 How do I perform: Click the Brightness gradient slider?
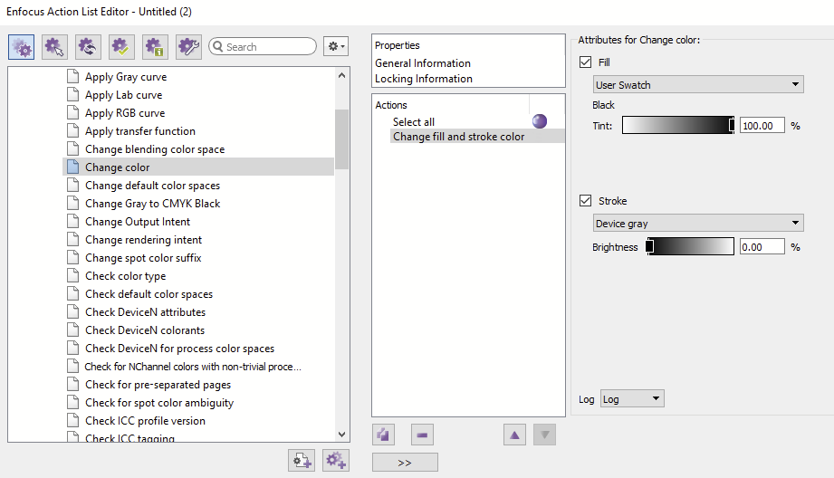click(x=690, y=247)
